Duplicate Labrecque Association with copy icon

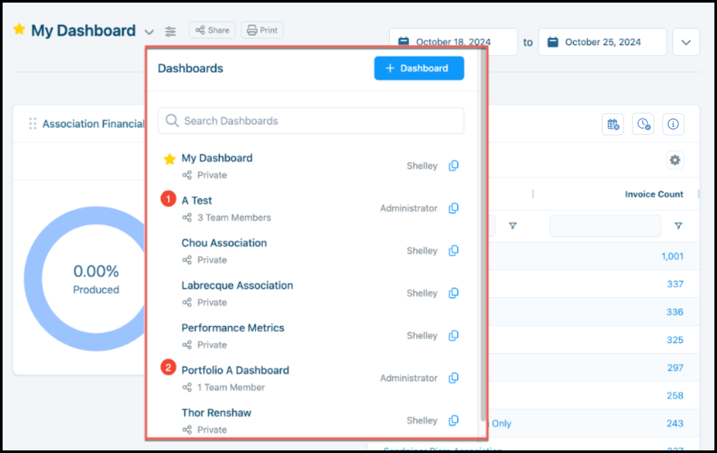[x=453, y=293]
